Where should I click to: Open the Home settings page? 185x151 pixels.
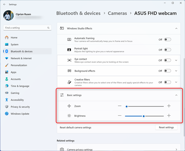tap(27, 37)
